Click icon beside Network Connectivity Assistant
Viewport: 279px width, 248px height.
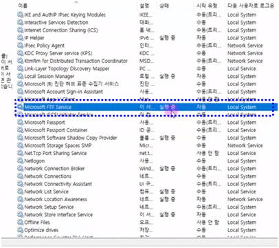[20, 184]
